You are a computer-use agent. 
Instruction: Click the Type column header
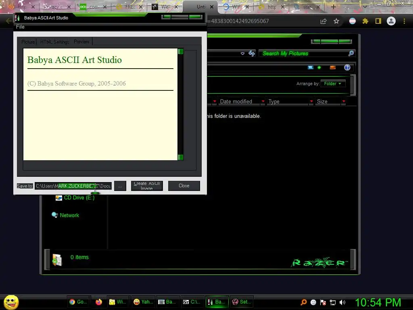click(288, 101)
